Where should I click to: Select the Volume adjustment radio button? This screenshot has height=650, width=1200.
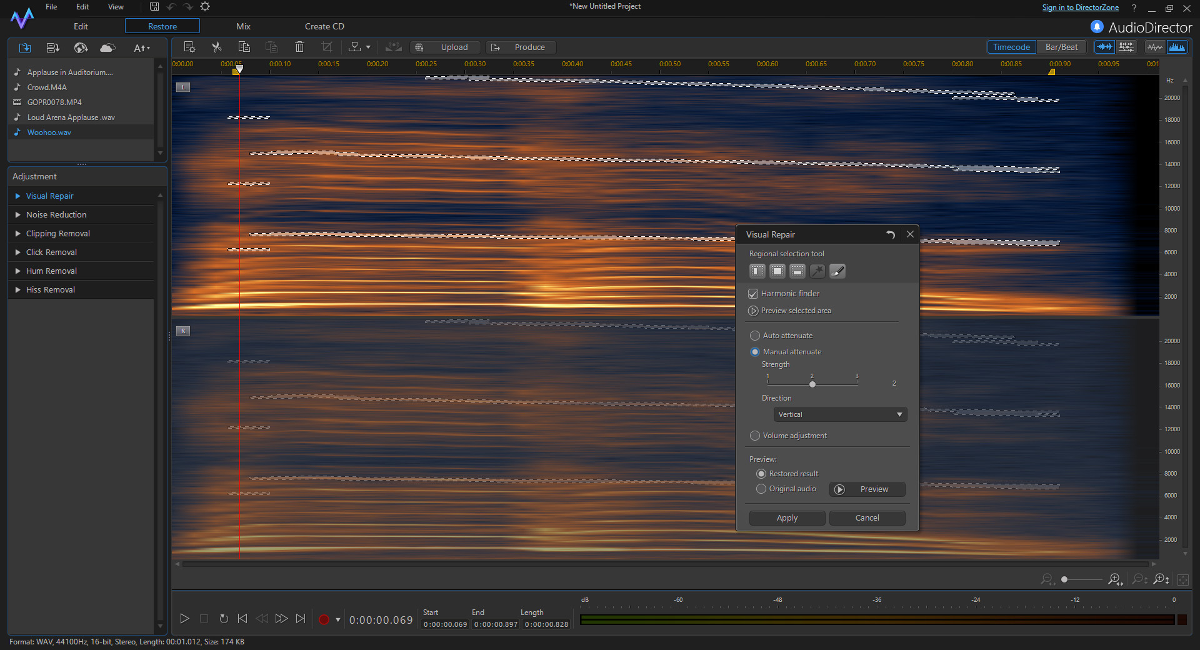[755, 436]
